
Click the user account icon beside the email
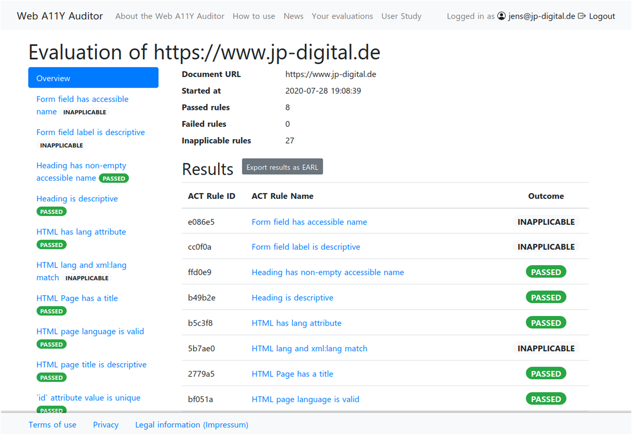pyautogui.click(x=501, y=16)
